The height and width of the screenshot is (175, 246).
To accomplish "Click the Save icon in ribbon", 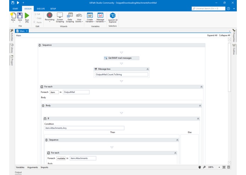I will click(x=20, y=16).
